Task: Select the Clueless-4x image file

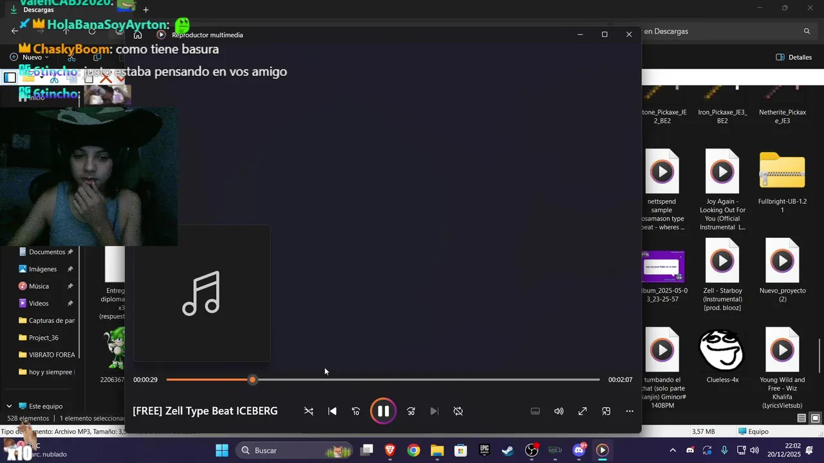Action: tap(722, 356)
